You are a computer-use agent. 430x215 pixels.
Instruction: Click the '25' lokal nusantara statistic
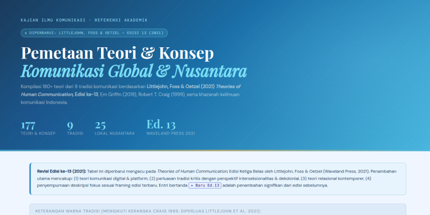100,125
